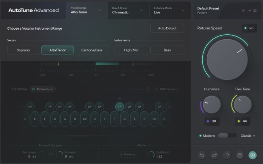Image resolution: width=263 pixels, height=164 pixels.
Task: Click the Formant Designer heading
Action: [51, 145]
